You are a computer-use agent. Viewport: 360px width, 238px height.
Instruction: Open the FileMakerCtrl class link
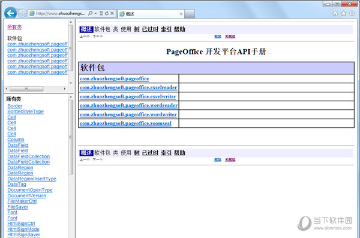pos(22,201)
